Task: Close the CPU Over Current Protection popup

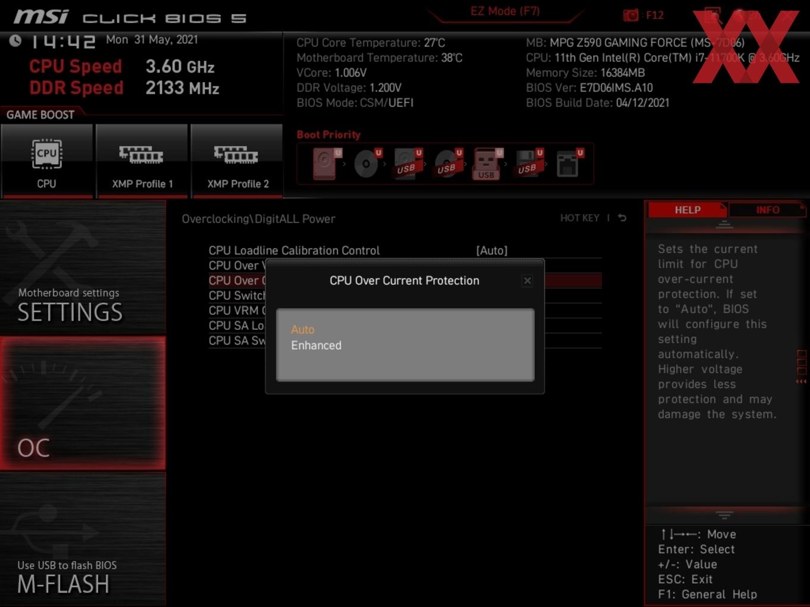Action: pos(527,281)
